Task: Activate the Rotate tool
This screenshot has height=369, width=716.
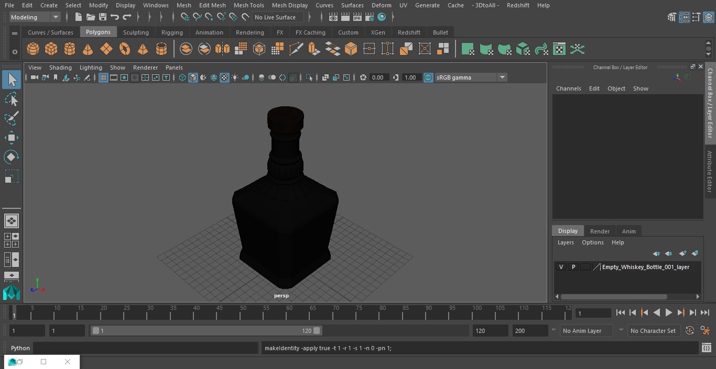Action: point(12,157)
